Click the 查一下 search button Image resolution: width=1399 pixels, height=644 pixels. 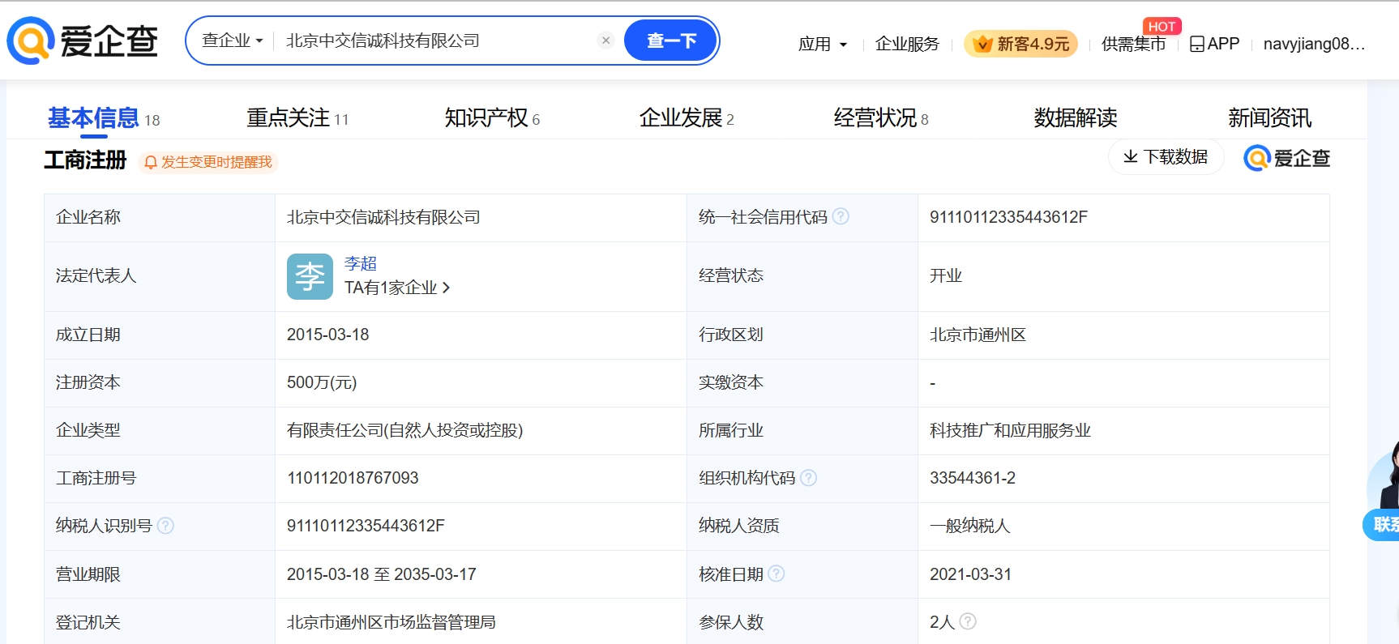pyautogui.click(x=670, y=41)
